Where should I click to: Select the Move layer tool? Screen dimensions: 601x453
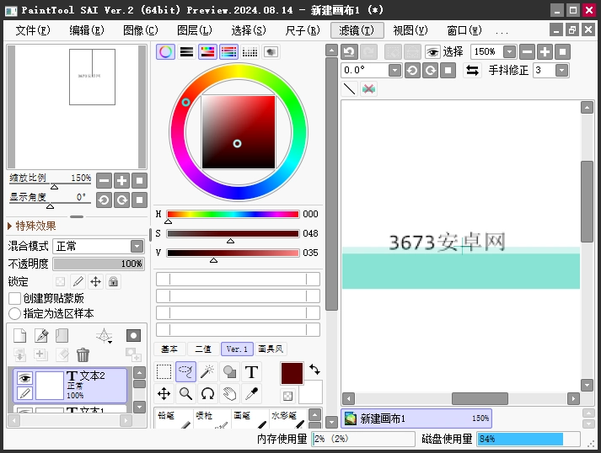164,393
